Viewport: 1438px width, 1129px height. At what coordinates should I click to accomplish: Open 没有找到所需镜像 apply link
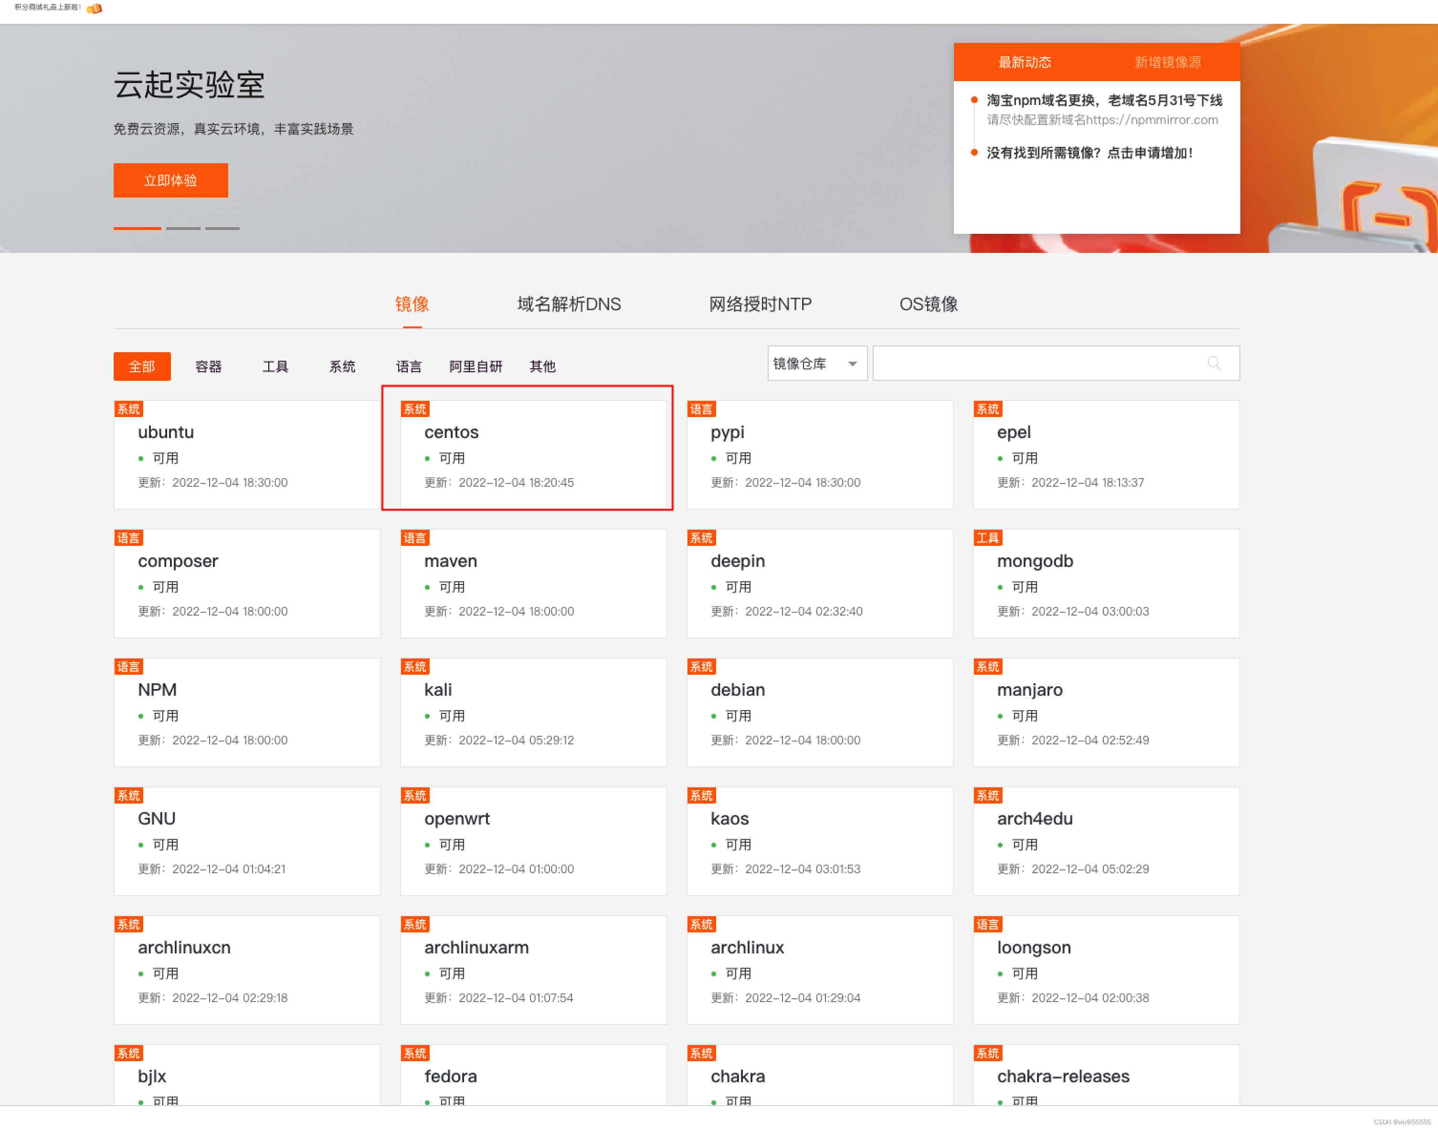(x=1089, y=153)
